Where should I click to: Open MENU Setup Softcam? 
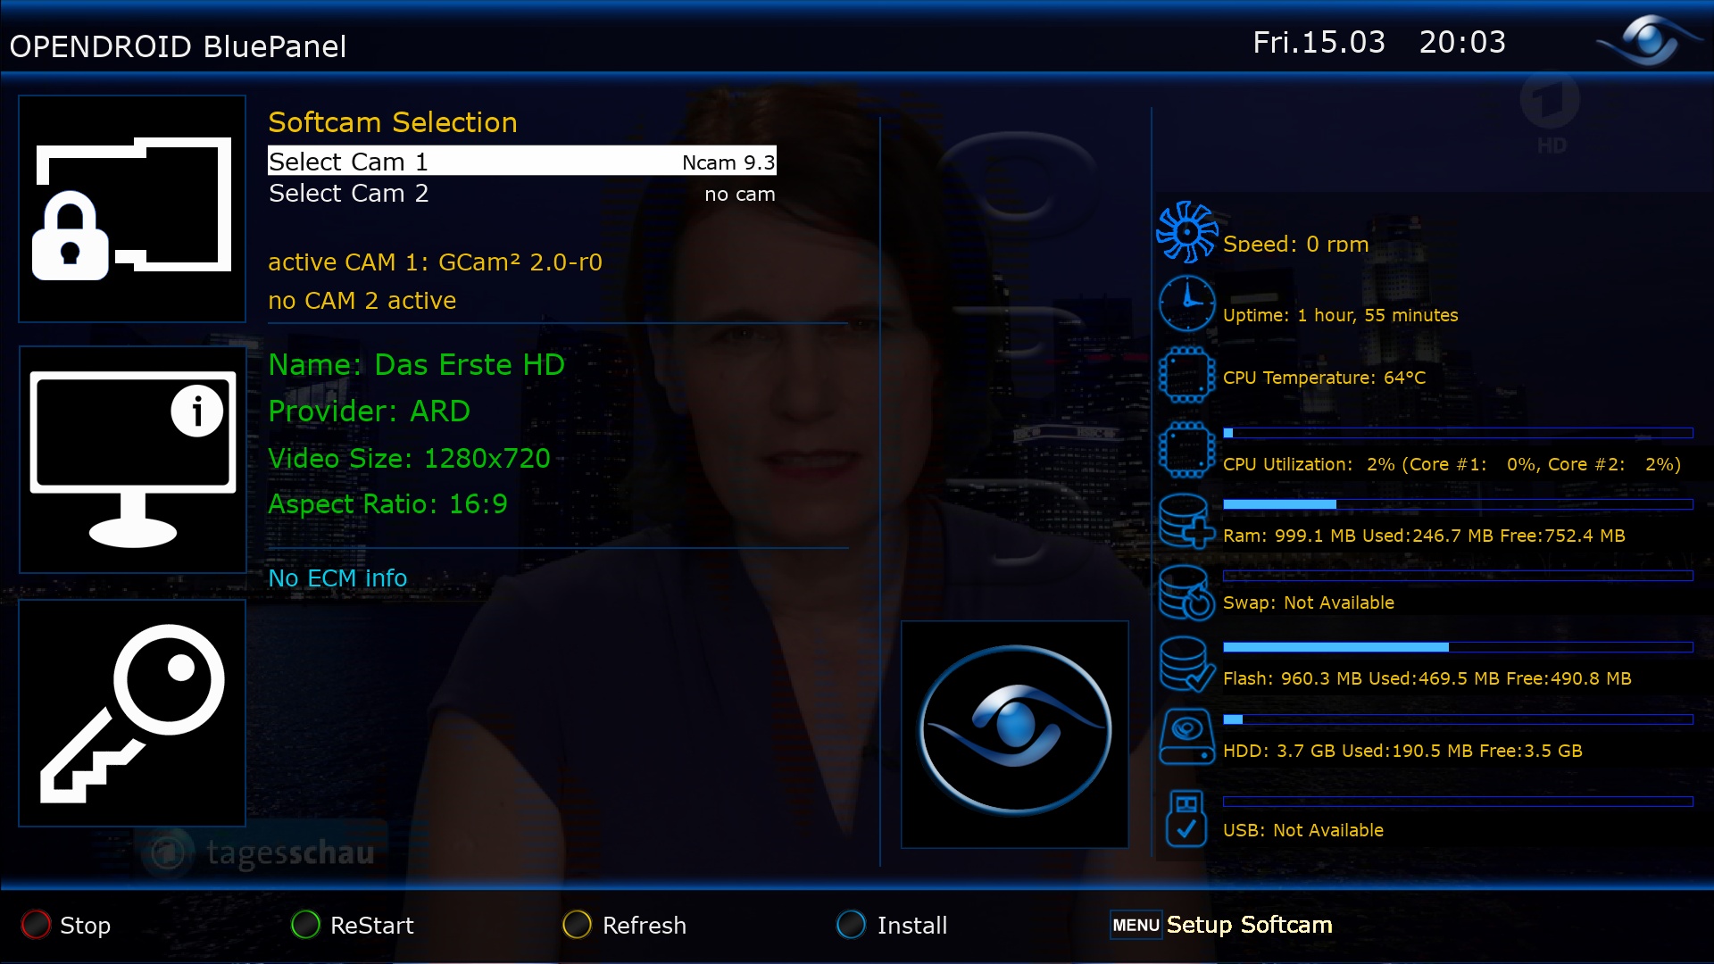pos(1221,925)
